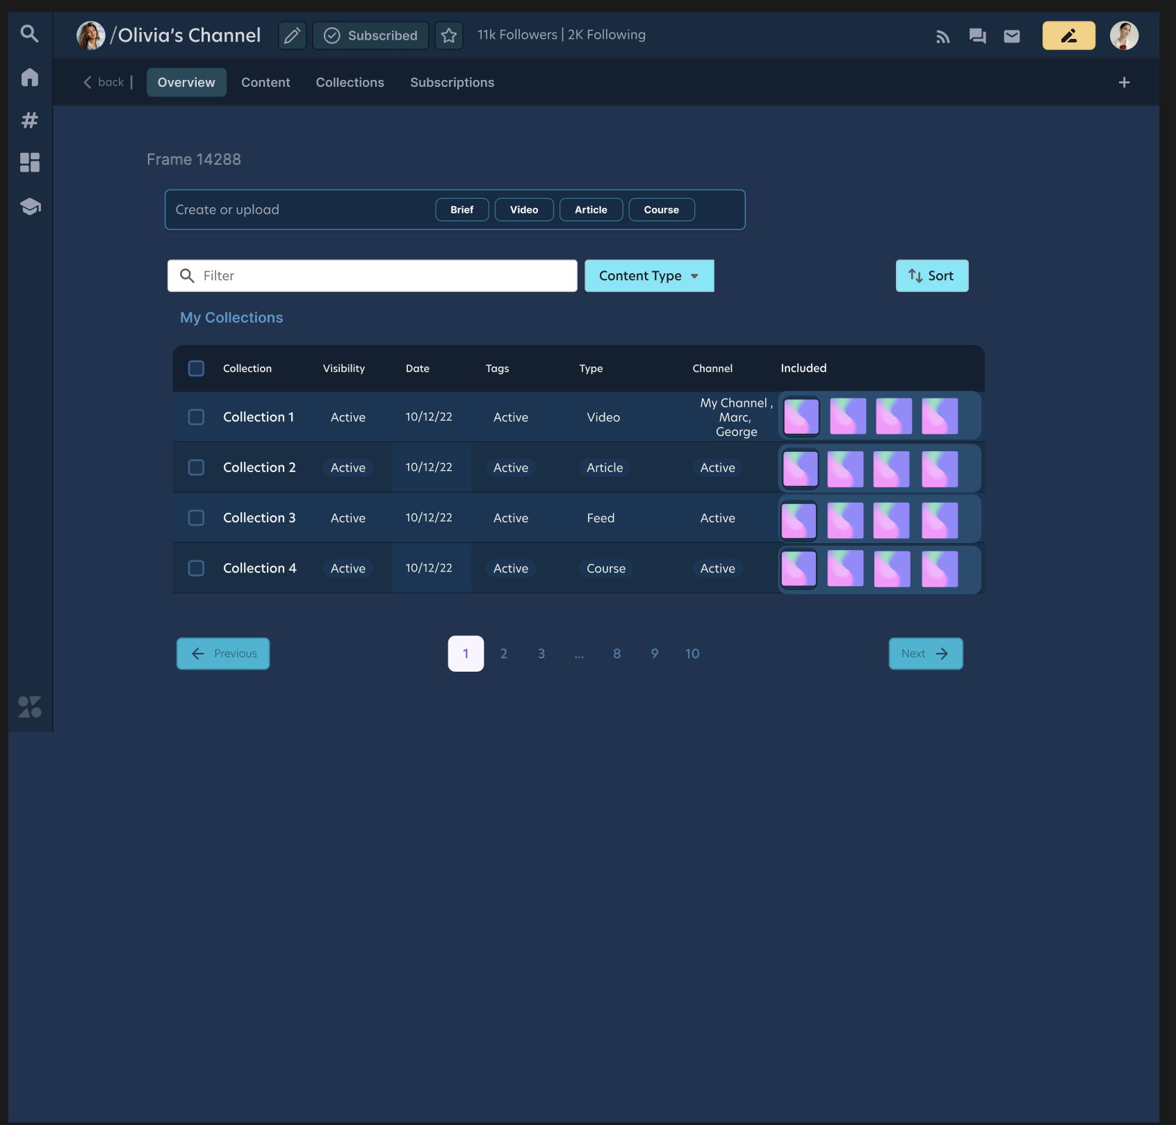Click Olivia's channel avatar
1176x1125 pixels.
pos(90,35)
